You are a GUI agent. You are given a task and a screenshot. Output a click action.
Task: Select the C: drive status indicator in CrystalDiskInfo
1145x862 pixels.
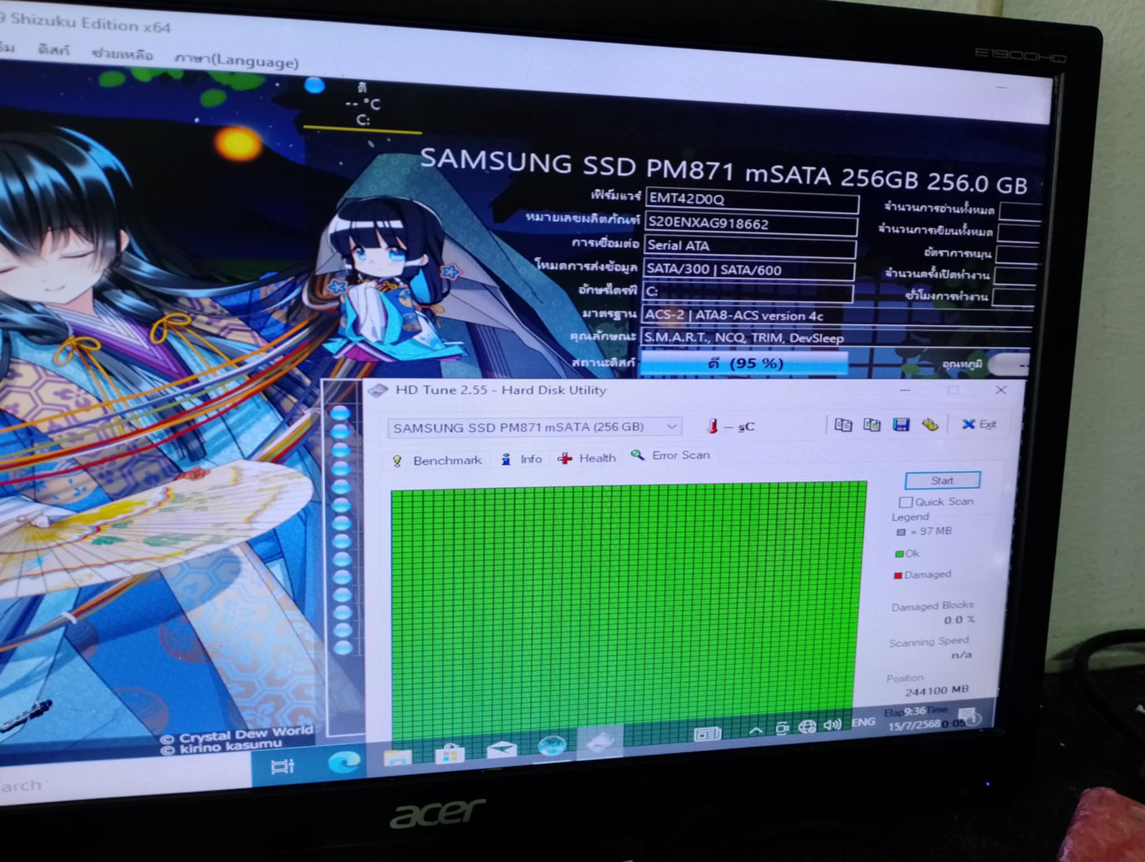[362, 104]
